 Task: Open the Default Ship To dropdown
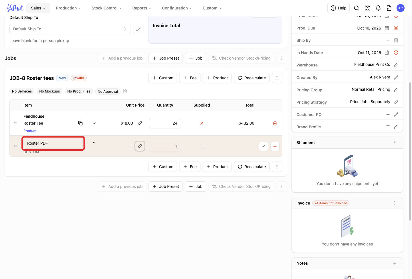[x=70, y=29]
